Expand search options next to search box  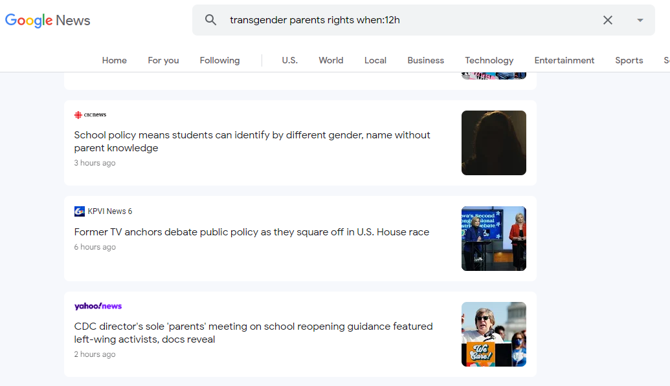point(640,20)
